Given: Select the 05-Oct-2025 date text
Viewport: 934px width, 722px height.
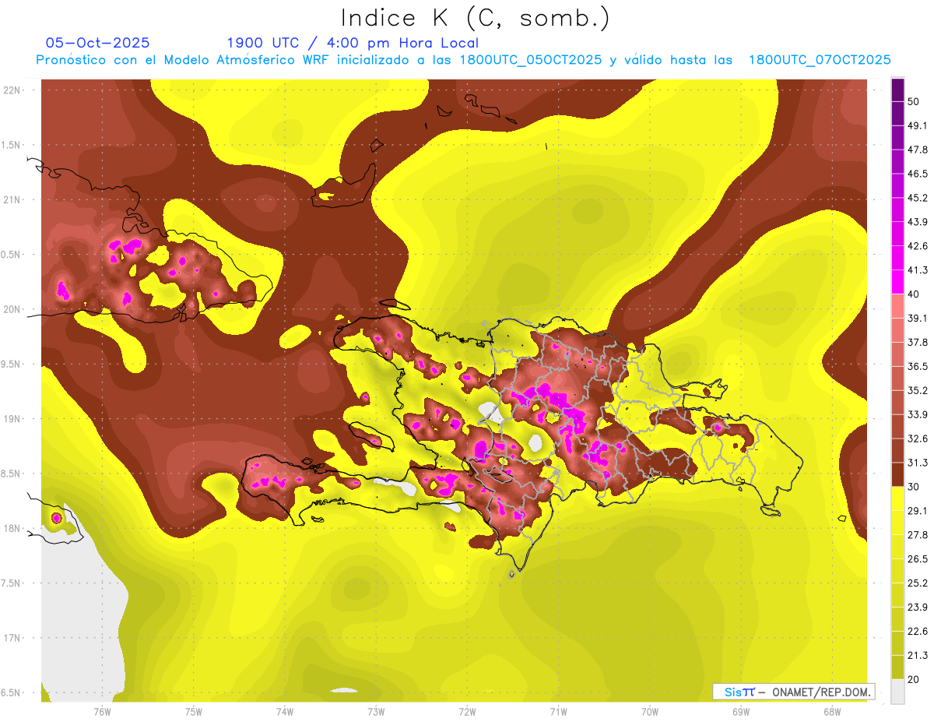Looking at the screenshot, I should 97,43.
